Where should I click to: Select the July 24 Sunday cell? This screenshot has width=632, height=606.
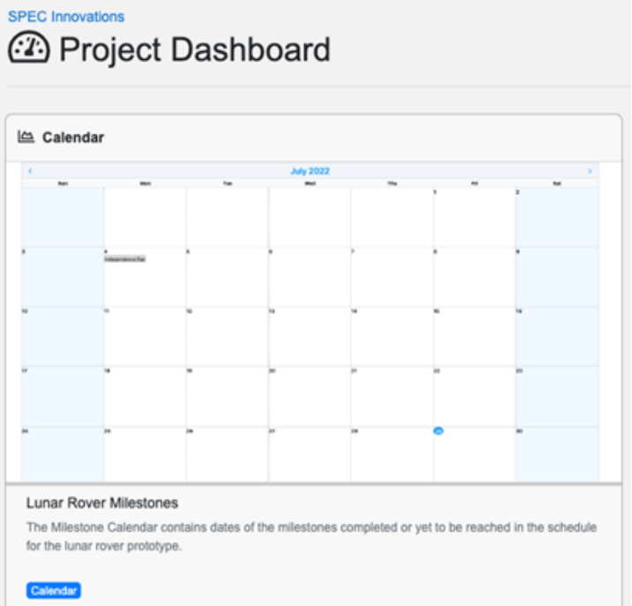(63, 454)
